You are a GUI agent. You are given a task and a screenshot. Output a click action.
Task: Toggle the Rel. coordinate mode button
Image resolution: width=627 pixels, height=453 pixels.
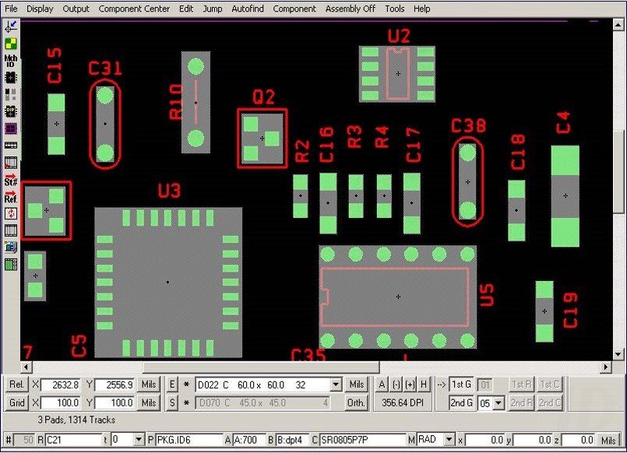[x=17, y=385]
